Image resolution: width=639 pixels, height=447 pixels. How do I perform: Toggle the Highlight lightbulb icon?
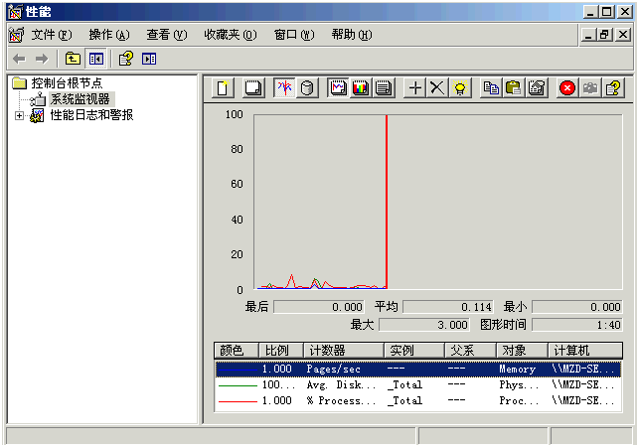(460, 87)
